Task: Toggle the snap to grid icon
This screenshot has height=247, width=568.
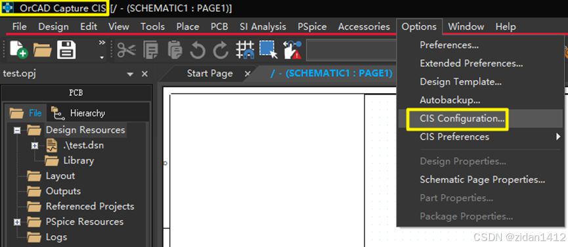Action: pos(245,50)
